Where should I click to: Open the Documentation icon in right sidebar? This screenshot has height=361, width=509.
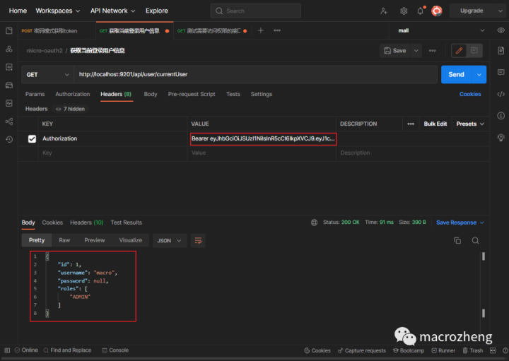[501, 51]
